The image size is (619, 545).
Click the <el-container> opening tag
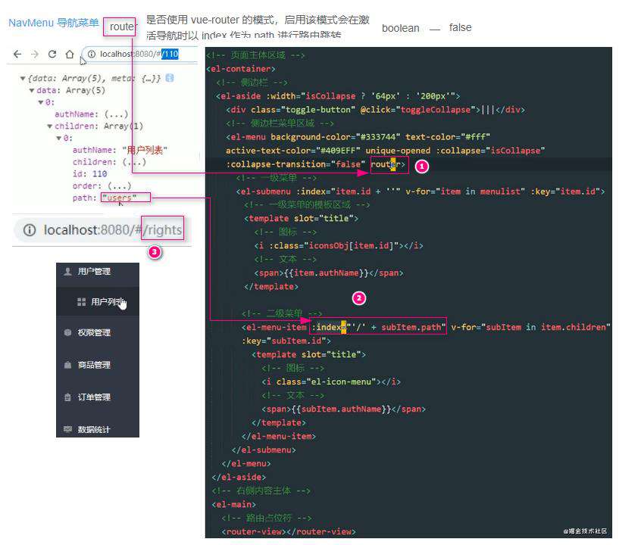[241, 69]
